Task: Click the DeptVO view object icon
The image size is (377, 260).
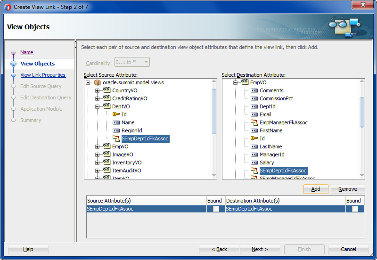Action: 107,106
